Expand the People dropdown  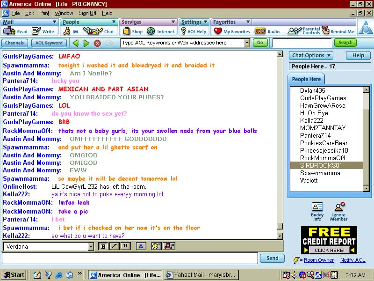click(114, 22)
